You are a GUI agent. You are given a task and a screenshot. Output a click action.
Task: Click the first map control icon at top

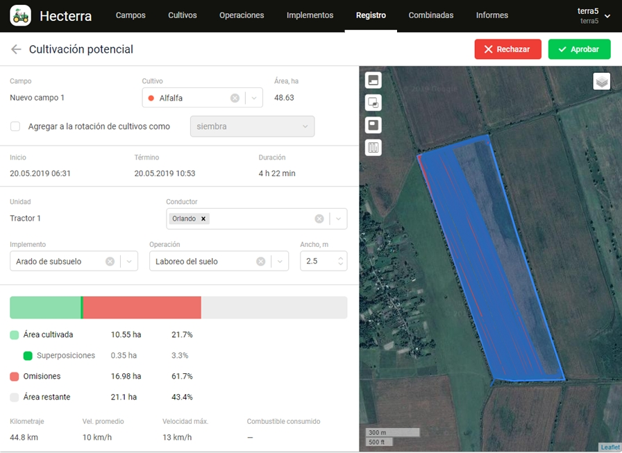373,80
